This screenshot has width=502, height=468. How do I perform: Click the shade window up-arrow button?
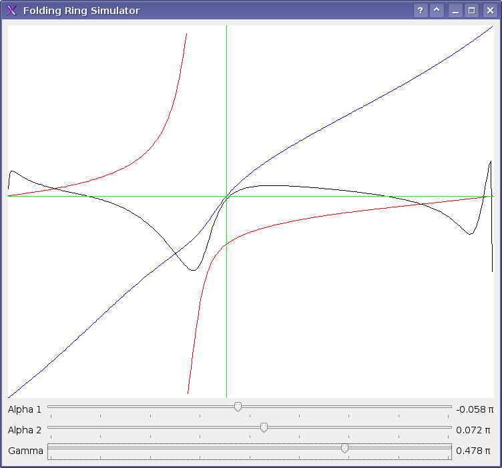pyautogui.click(x=437, y=11)
